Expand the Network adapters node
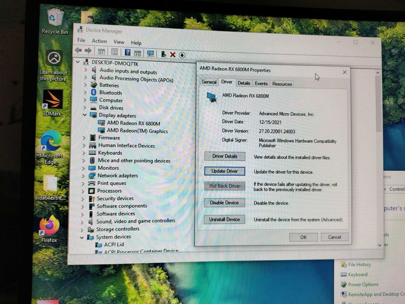 click(x=83, y=176)
